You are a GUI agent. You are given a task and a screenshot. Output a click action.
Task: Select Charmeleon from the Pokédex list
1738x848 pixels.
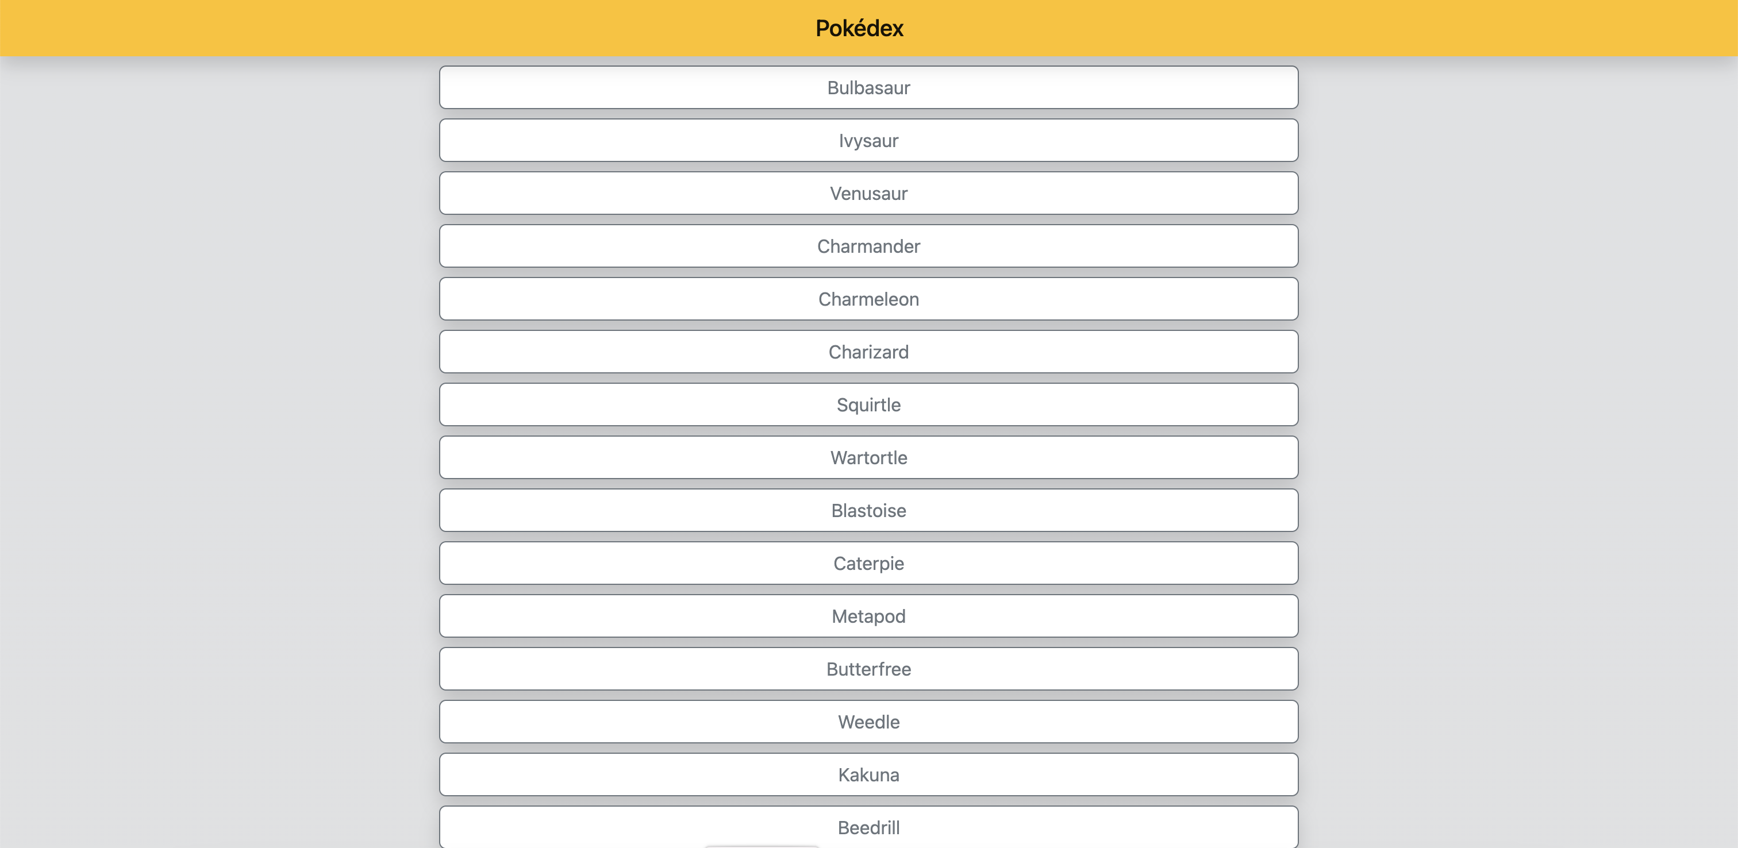click(x=868, y=299)
